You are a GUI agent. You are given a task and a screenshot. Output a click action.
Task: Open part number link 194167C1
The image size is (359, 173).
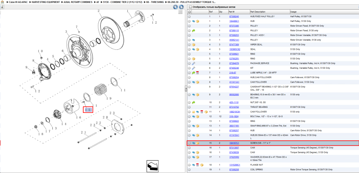coord(234,143)
